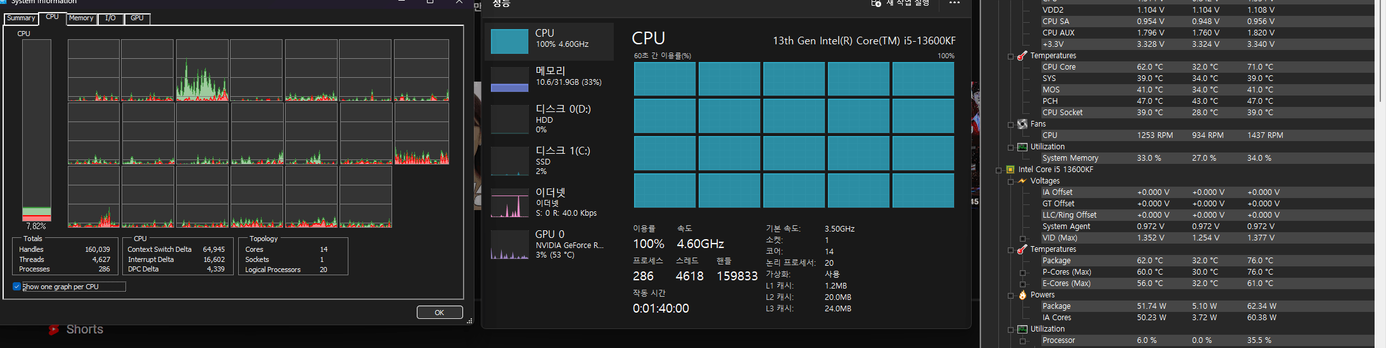
Task: Click the CPU Socket temperature row
Action: point(1207,113)
